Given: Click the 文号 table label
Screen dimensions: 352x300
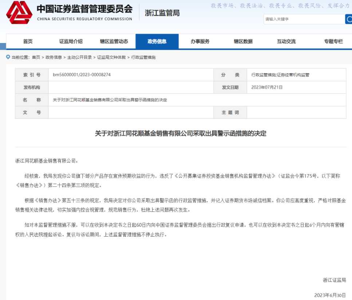Looking at the screenshot, I should [32, 112].
